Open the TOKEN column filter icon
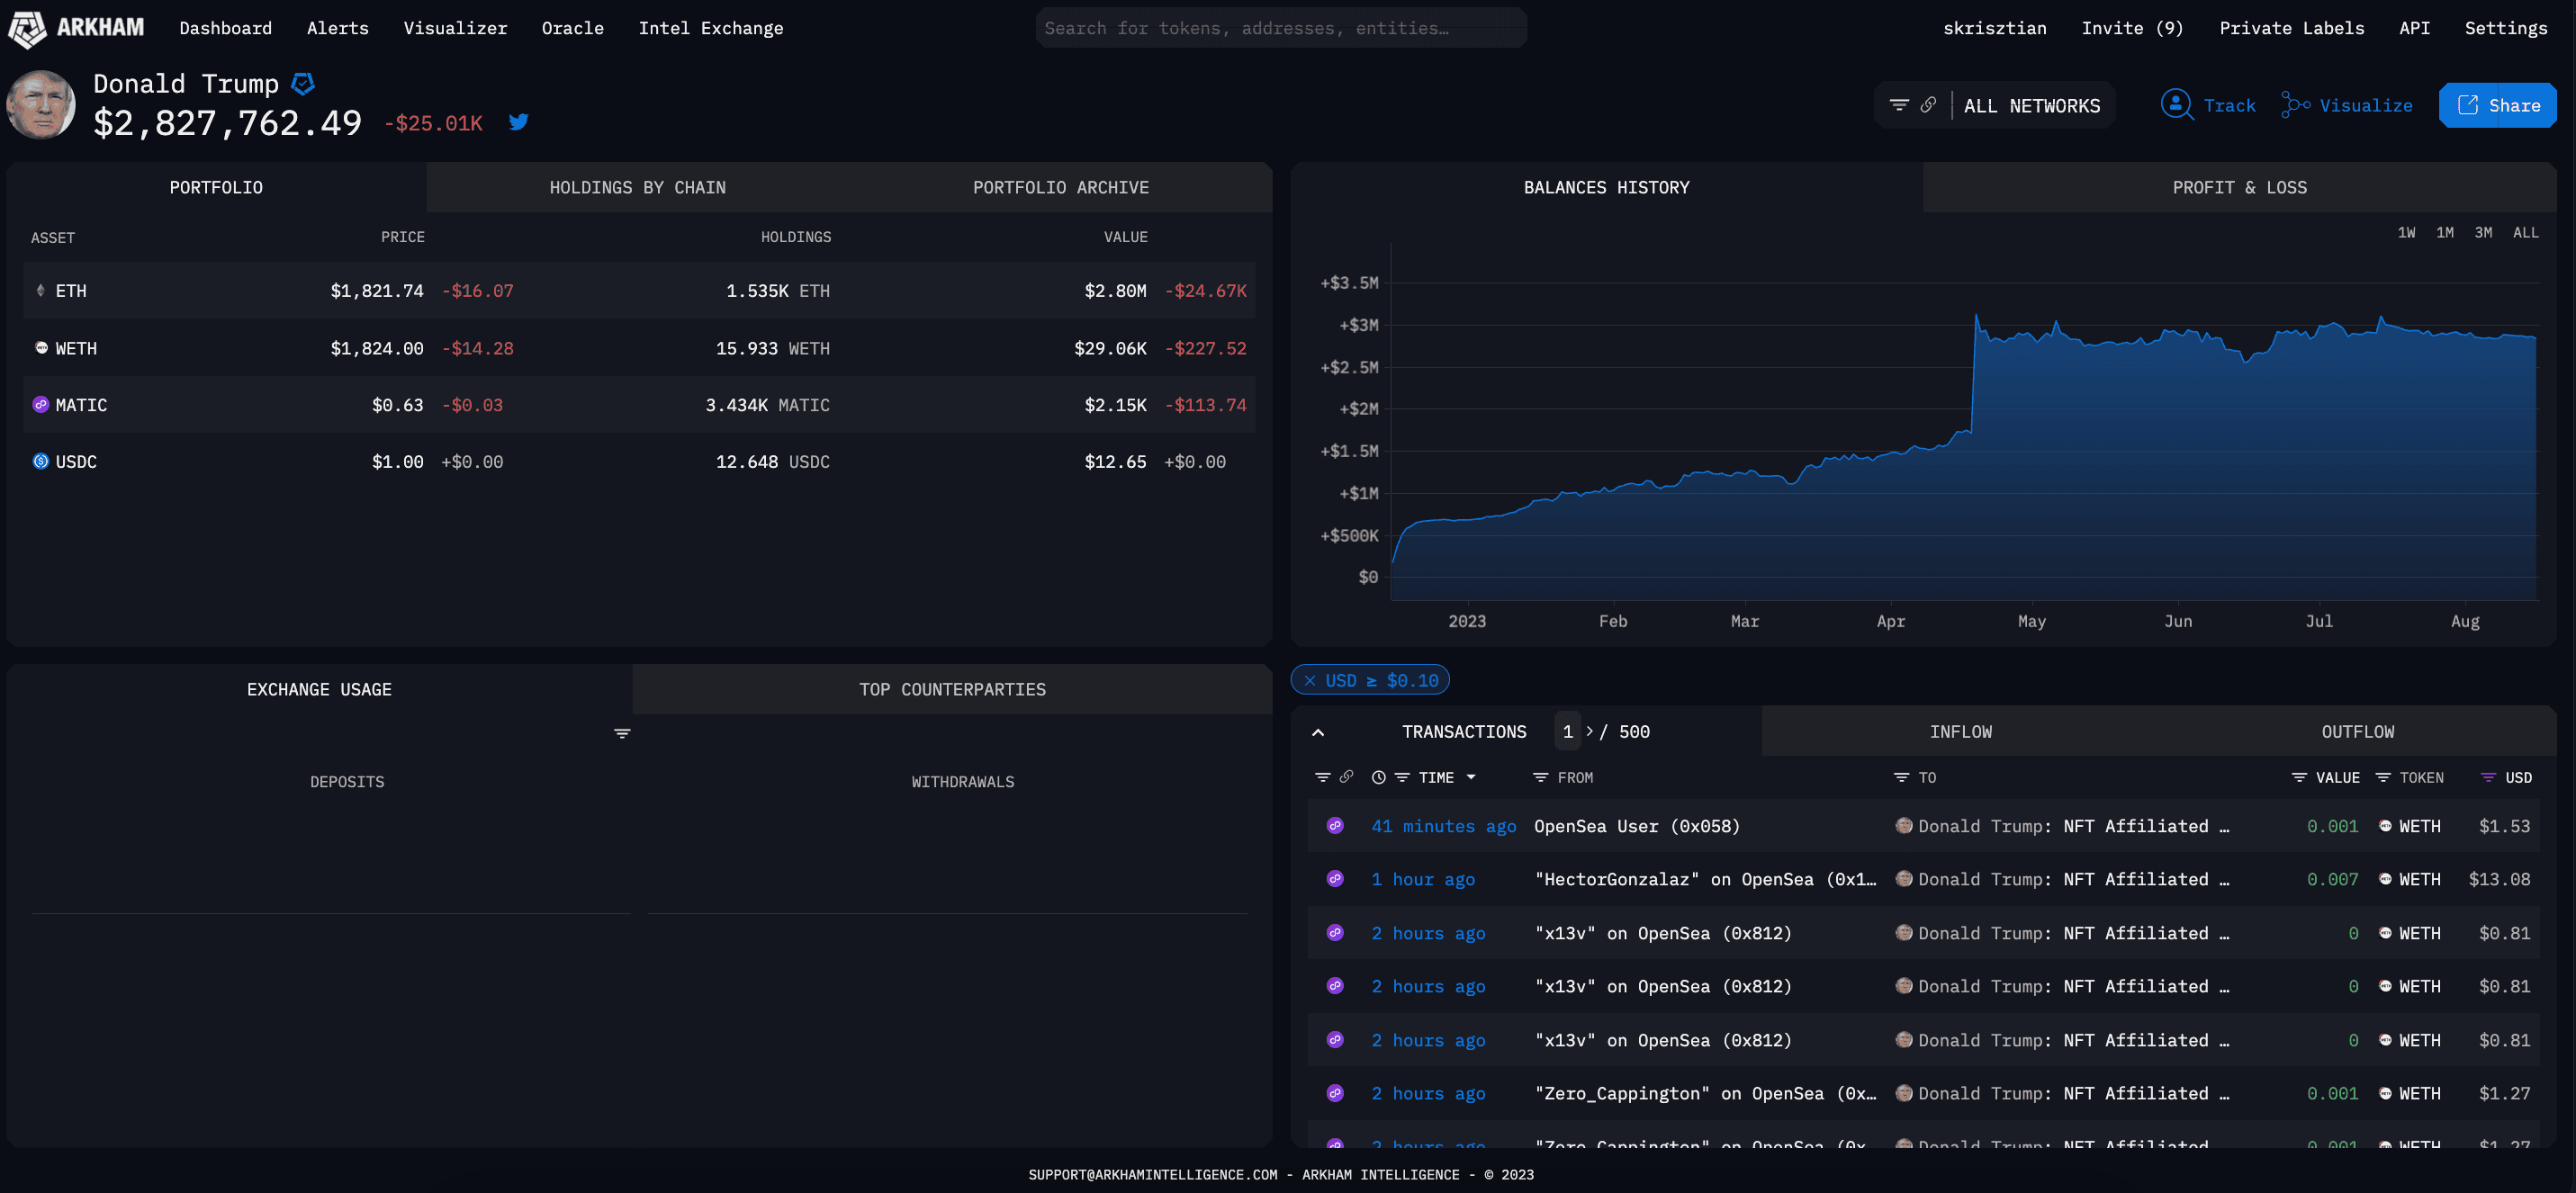The width and height of the screenshot is (2576, 1193). tap(2383, 777)
